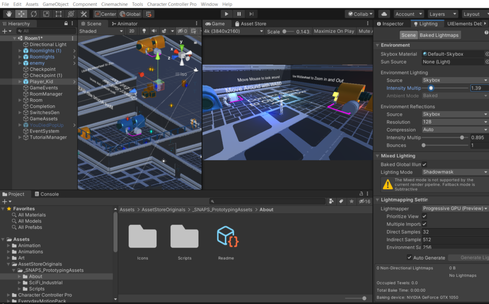Screen dimensions: 489x304
Task: Adjust the Environment Lighting Intensity Multiplier slider
Action: pos(431,88)
